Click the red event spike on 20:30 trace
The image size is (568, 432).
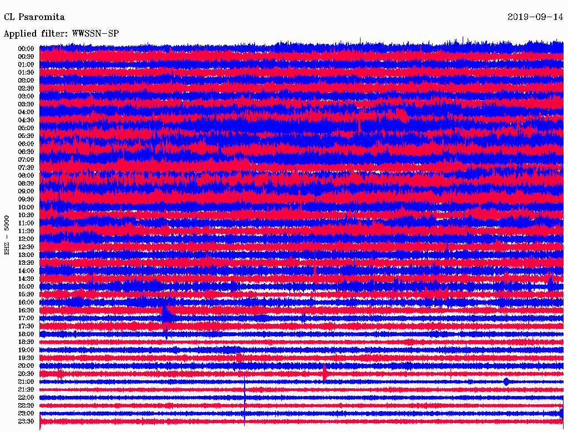coord(324,373)
